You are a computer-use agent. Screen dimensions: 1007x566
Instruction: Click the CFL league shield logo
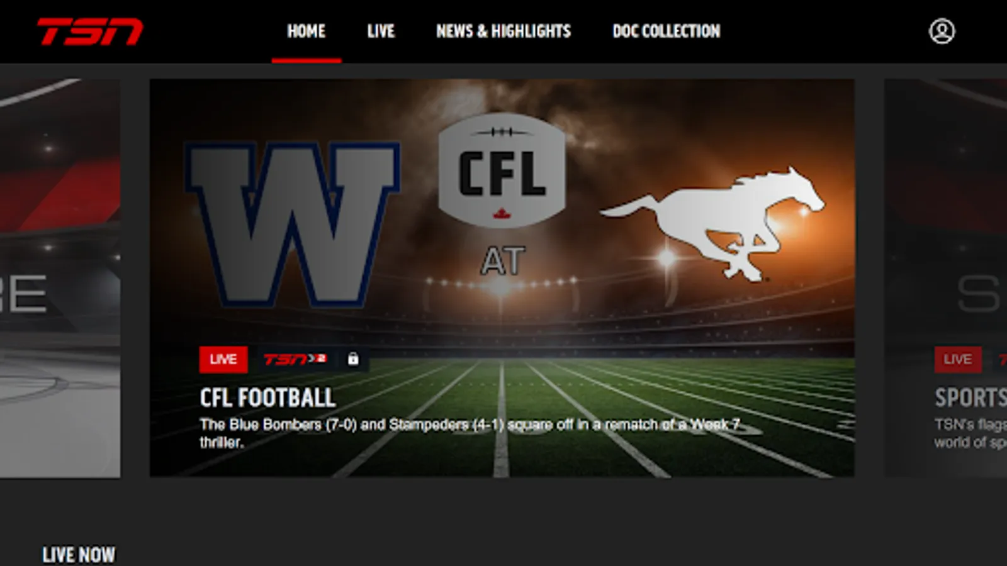(502, 170)
